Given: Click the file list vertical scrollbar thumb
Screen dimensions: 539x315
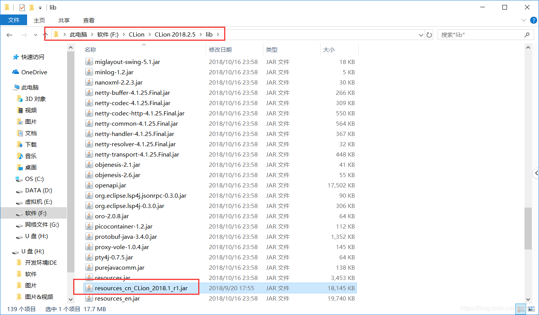Looking at the screenshot, I should [x=528, y=229].
